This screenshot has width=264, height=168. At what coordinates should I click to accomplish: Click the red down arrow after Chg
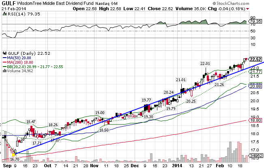point(247,9)
